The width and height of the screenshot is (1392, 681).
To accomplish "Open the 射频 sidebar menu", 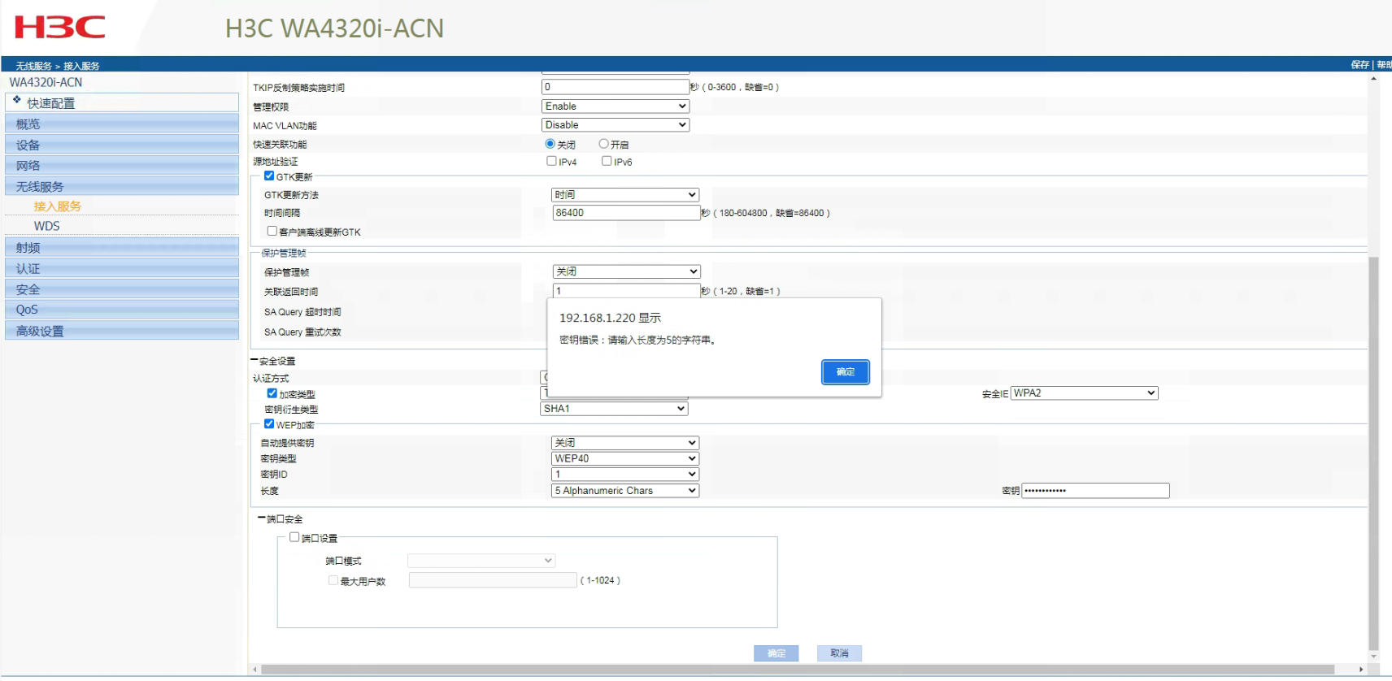I will tap(122, 247).
